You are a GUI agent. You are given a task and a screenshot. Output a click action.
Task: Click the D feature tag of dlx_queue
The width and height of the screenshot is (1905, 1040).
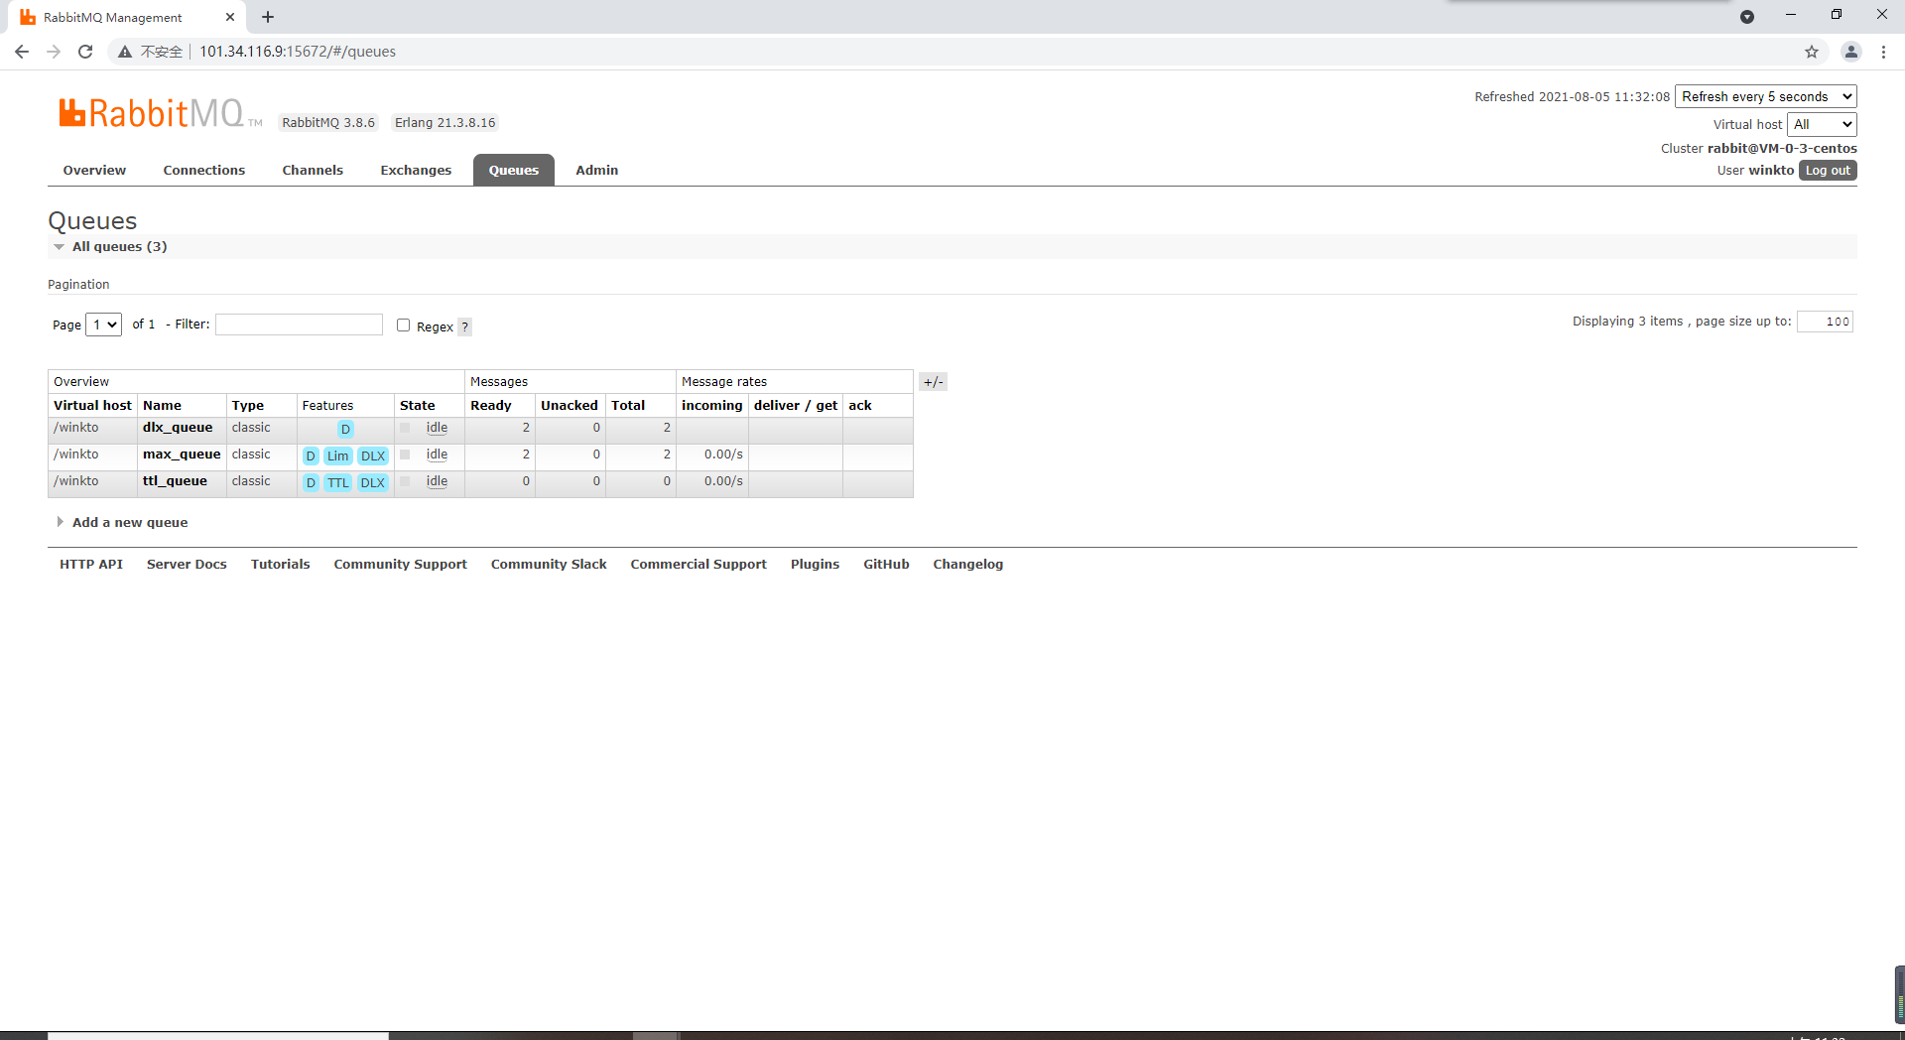click(x=345, y=429)
